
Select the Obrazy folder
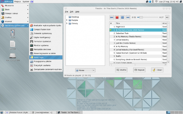(73, 23)
